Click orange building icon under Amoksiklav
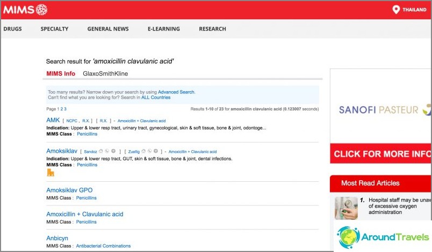The height and width of the screenshot is (252, 432). coord(51,173)
